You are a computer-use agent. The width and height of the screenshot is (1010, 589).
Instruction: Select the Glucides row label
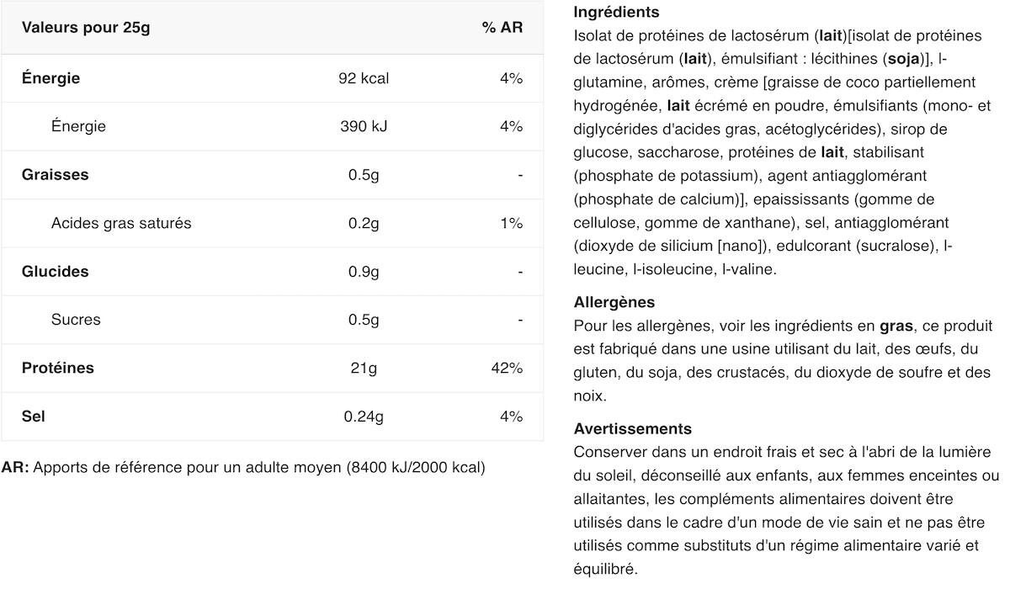[56, 272]
